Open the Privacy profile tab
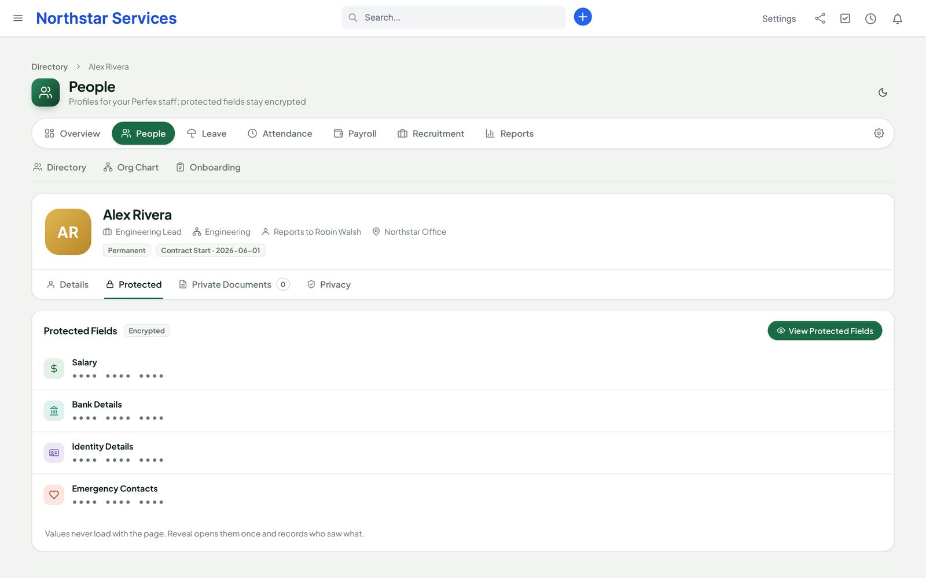 coord(329,284)
